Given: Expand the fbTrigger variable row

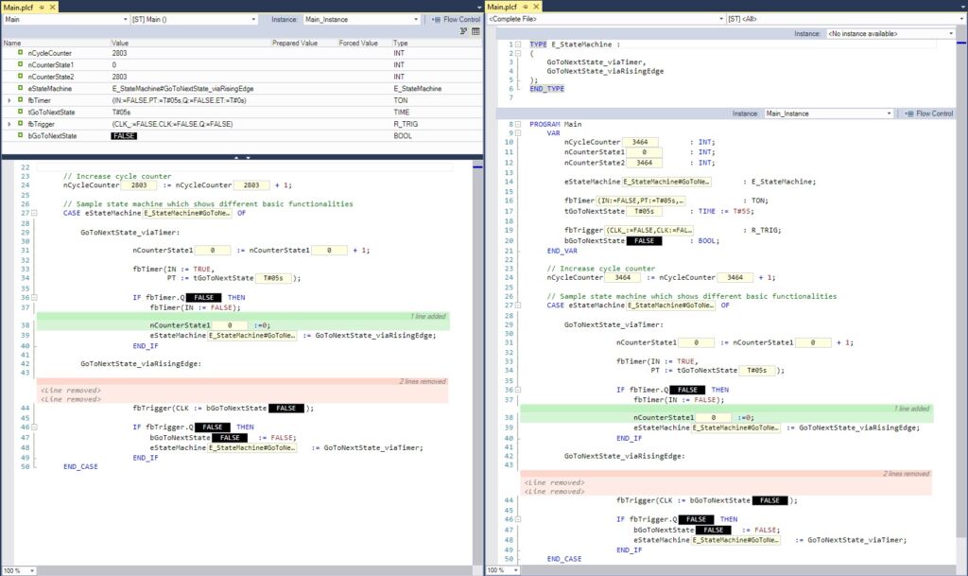Looking at the screenshot, I should (9, 124).
